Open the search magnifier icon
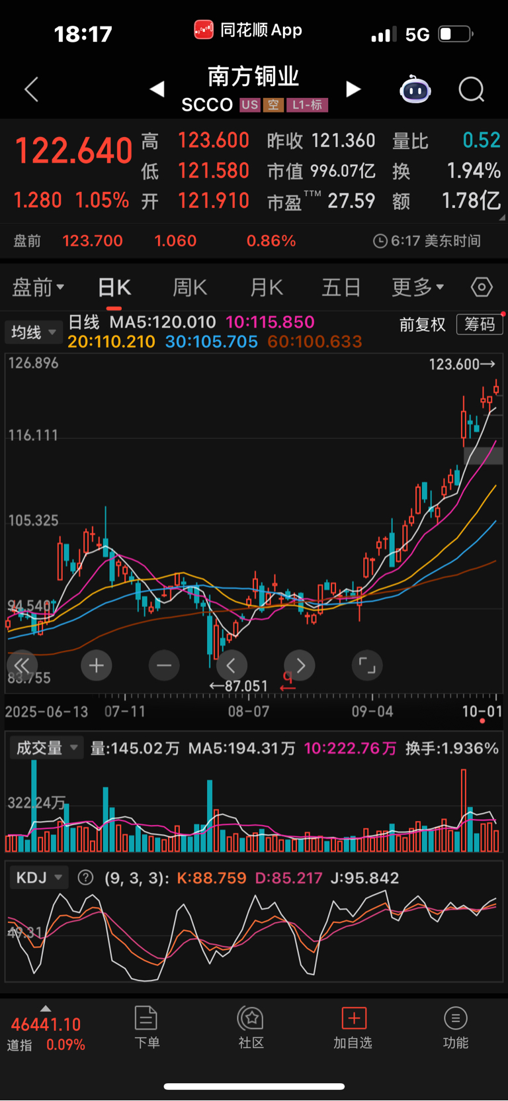Viewport: 508px width, 1101px height. pos(472,89)
